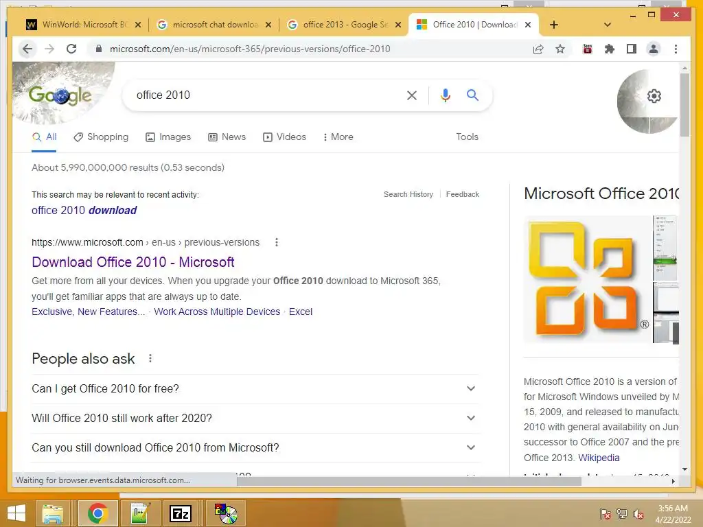Bookmark this page with the star
This screenshot has width=703, height=527.
coord(560,49)
